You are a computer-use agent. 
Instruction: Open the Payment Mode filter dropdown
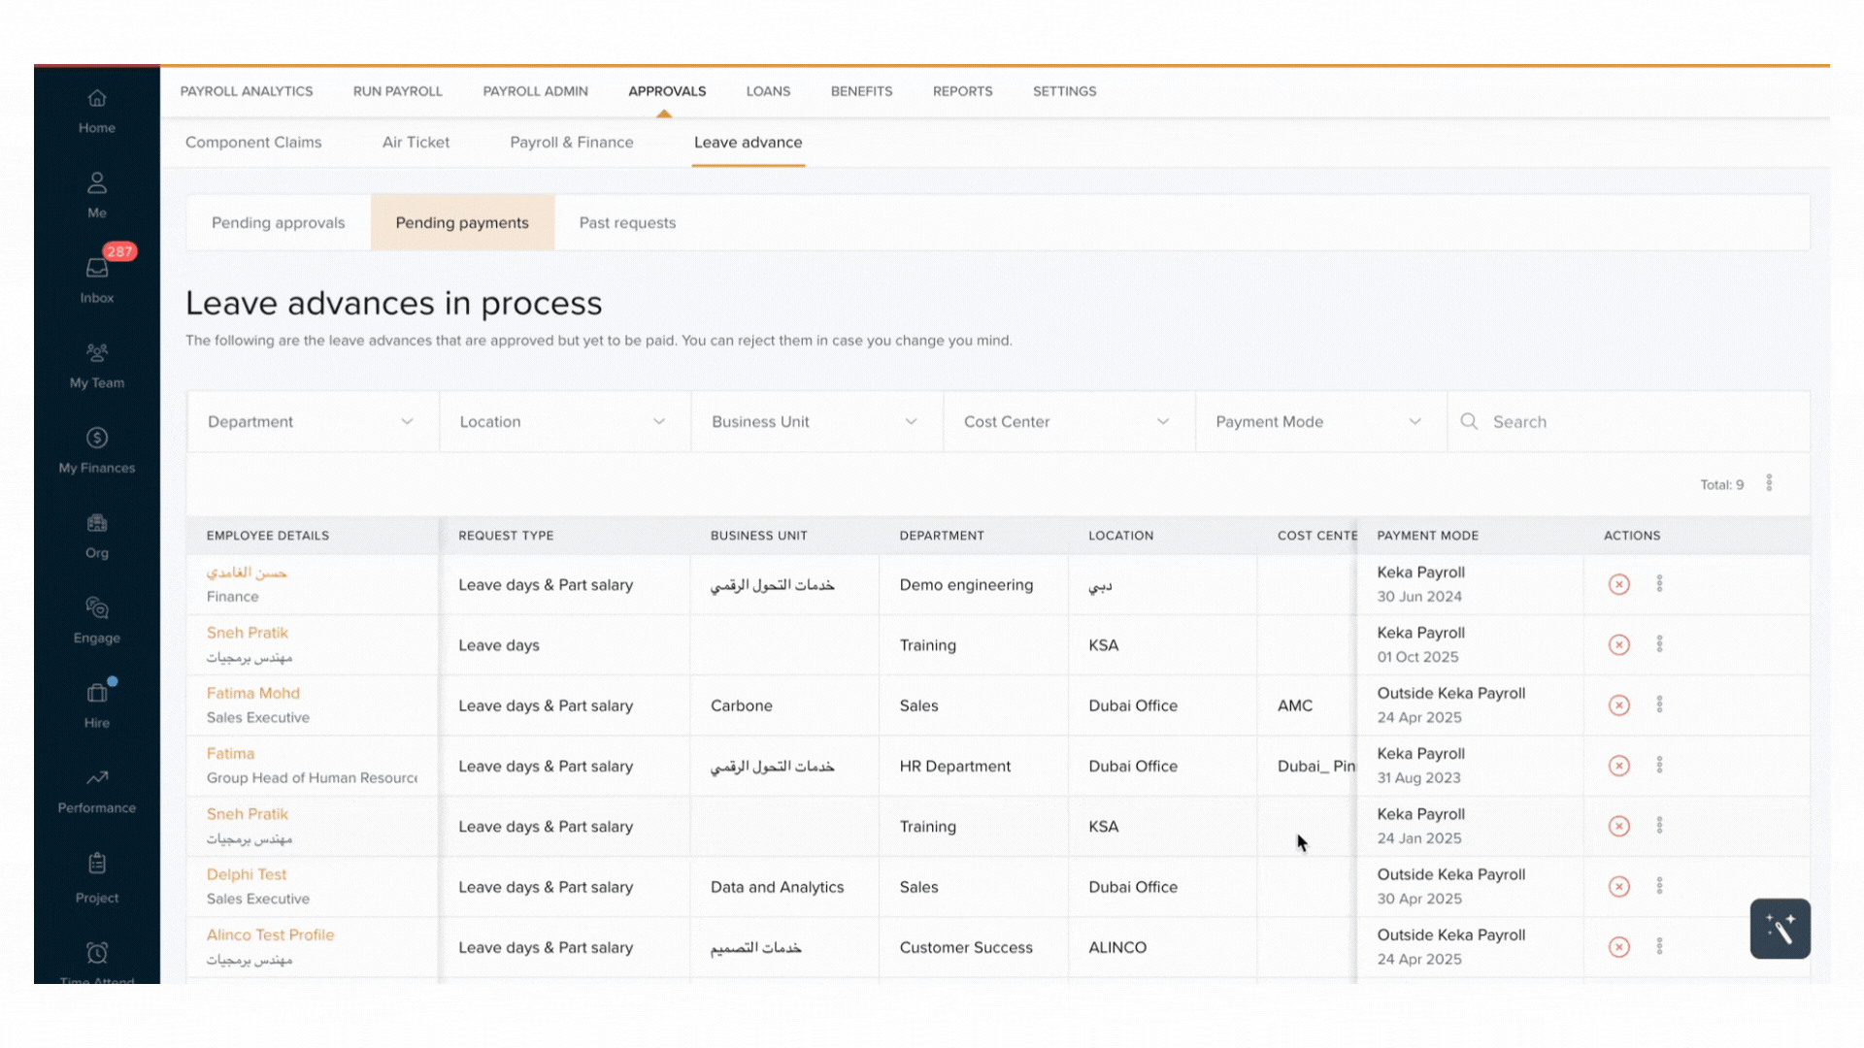[x=1319, y=422]
